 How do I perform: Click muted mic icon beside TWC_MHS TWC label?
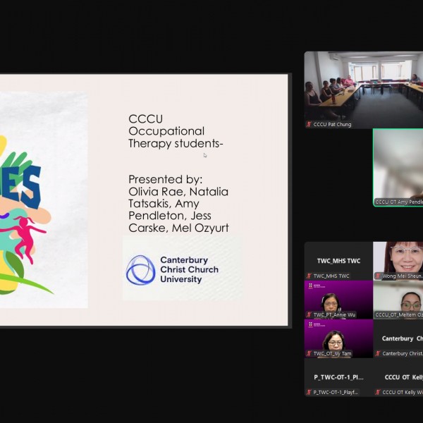(309, 276)
